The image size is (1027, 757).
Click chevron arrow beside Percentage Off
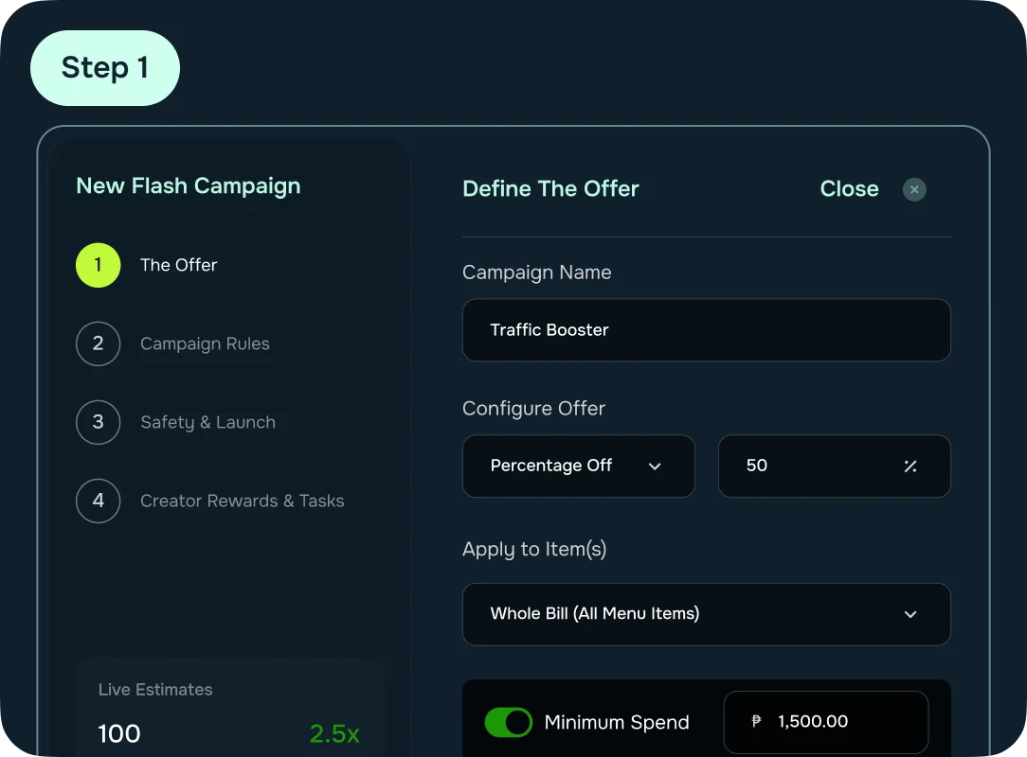pyautogui.click(x=655, y=467)
